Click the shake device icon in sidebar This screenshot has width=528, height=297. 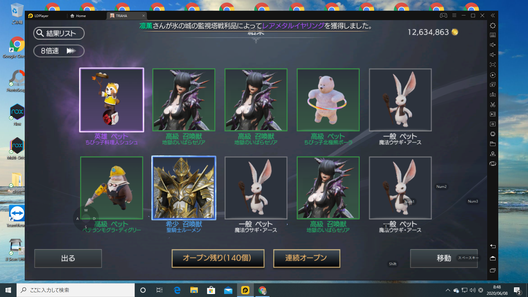click(493, 134)
